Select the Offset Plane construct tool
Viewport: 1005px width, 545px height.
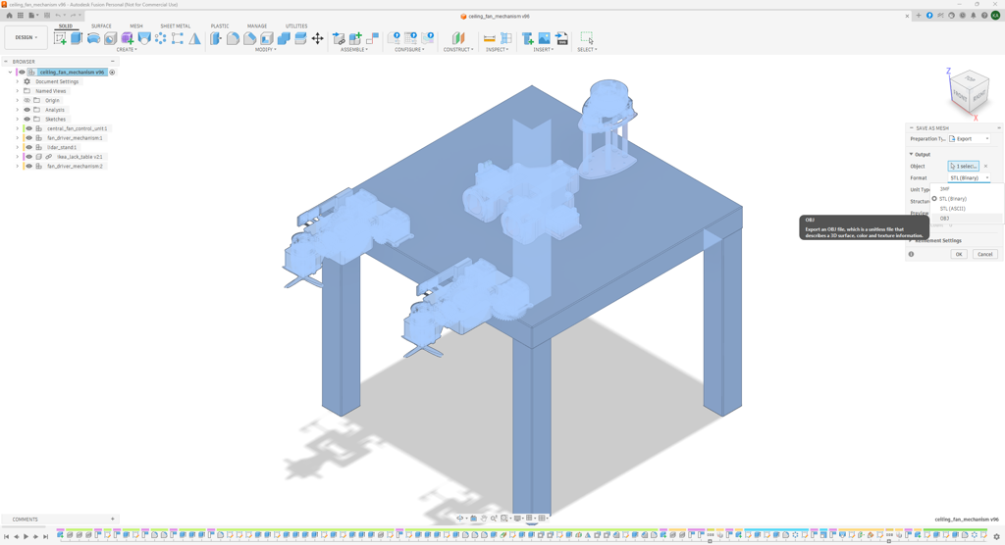[458, 38]
